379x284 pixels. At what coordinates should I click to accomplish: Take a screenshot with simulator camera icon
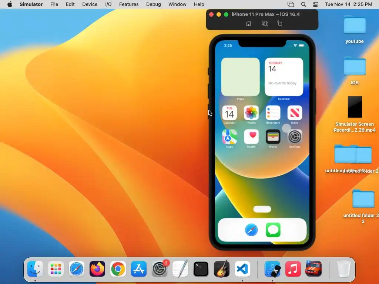pyautogui.click(x=265, y=23)
